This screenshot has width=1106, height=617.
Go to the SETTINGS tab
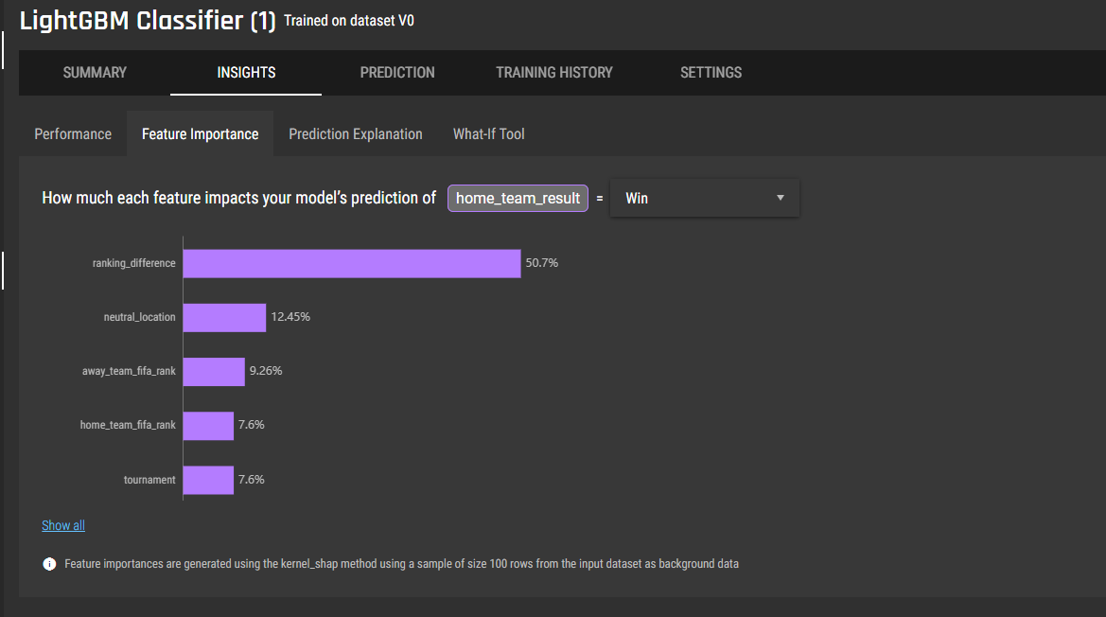click(711, 73)
